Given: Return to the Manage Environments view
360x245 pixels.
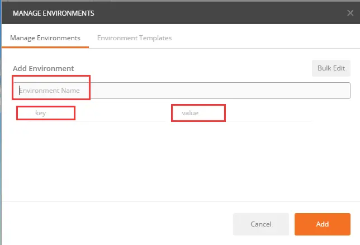Looking at the screenshot, I should pyautogui.click(x=45, y=38).
